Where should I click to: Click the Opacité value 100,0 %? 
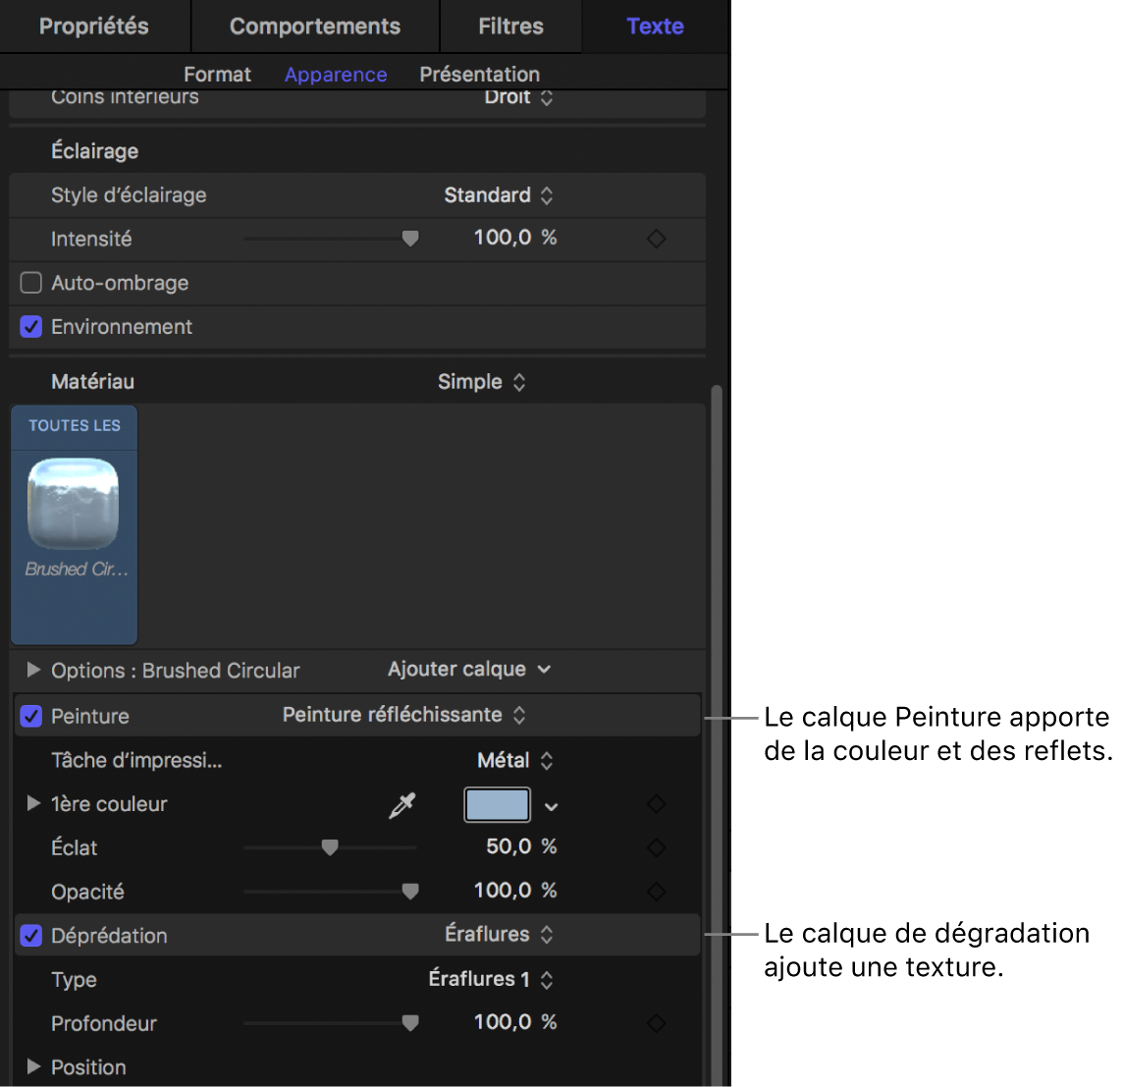click(515, 890)
